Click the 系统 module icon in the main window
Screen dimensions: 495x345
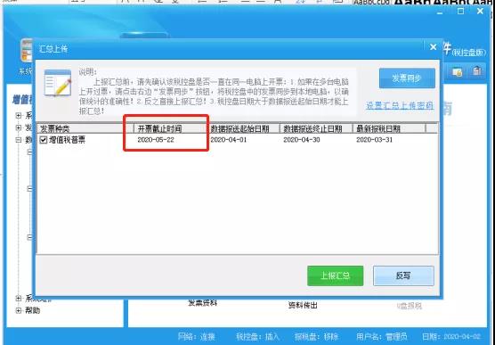point(27,51)
